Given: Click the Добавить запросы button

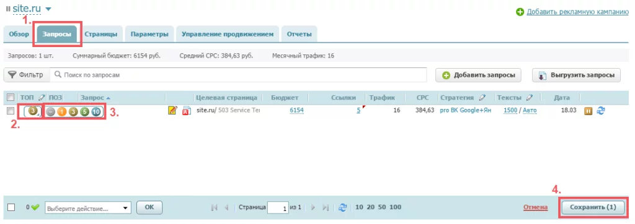Looking at the screenshot, I should (478, 75).
